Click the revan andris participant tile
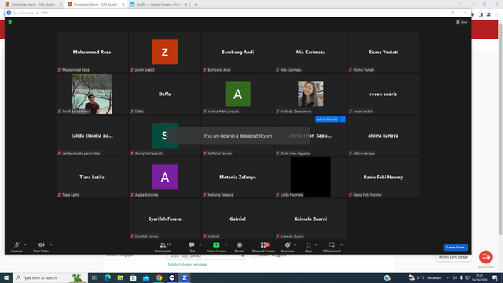 click(x=384, y=94)
